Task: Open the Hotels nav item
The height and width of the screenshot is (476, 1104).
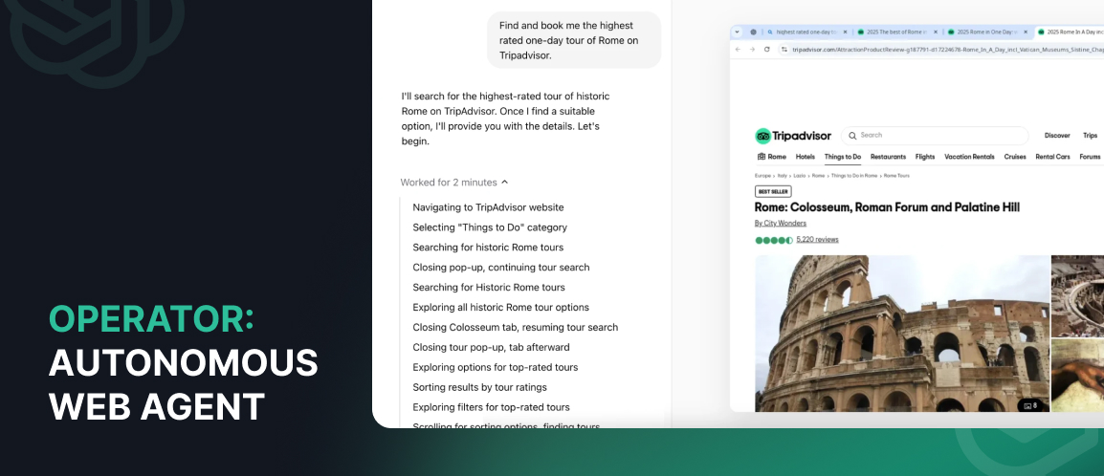Action: pos(806,157)
